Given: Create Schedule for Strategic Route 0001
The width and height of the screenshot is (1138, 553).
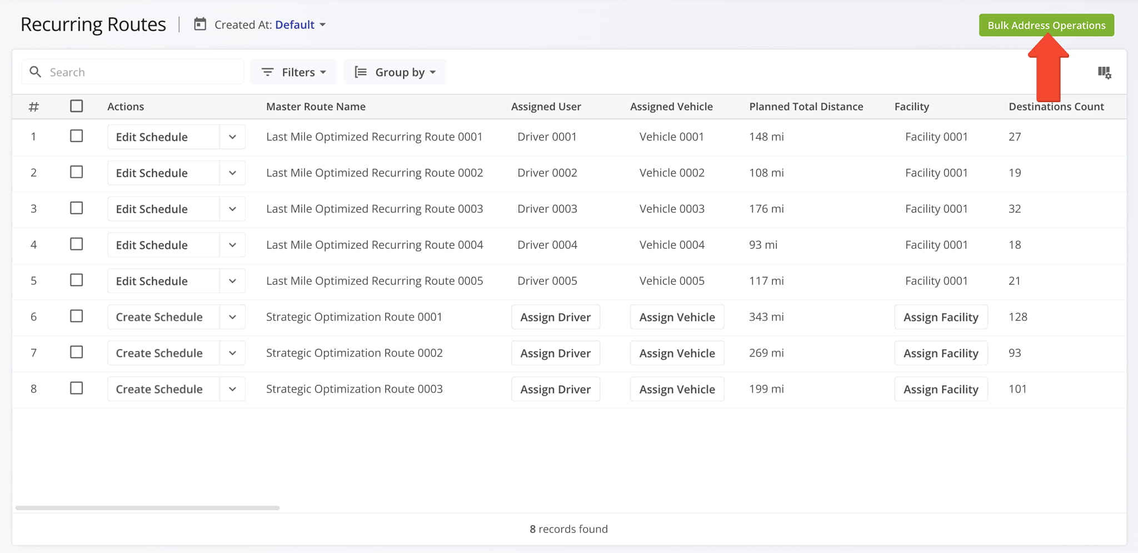Looking at the screenshot, I should [163, 317].
